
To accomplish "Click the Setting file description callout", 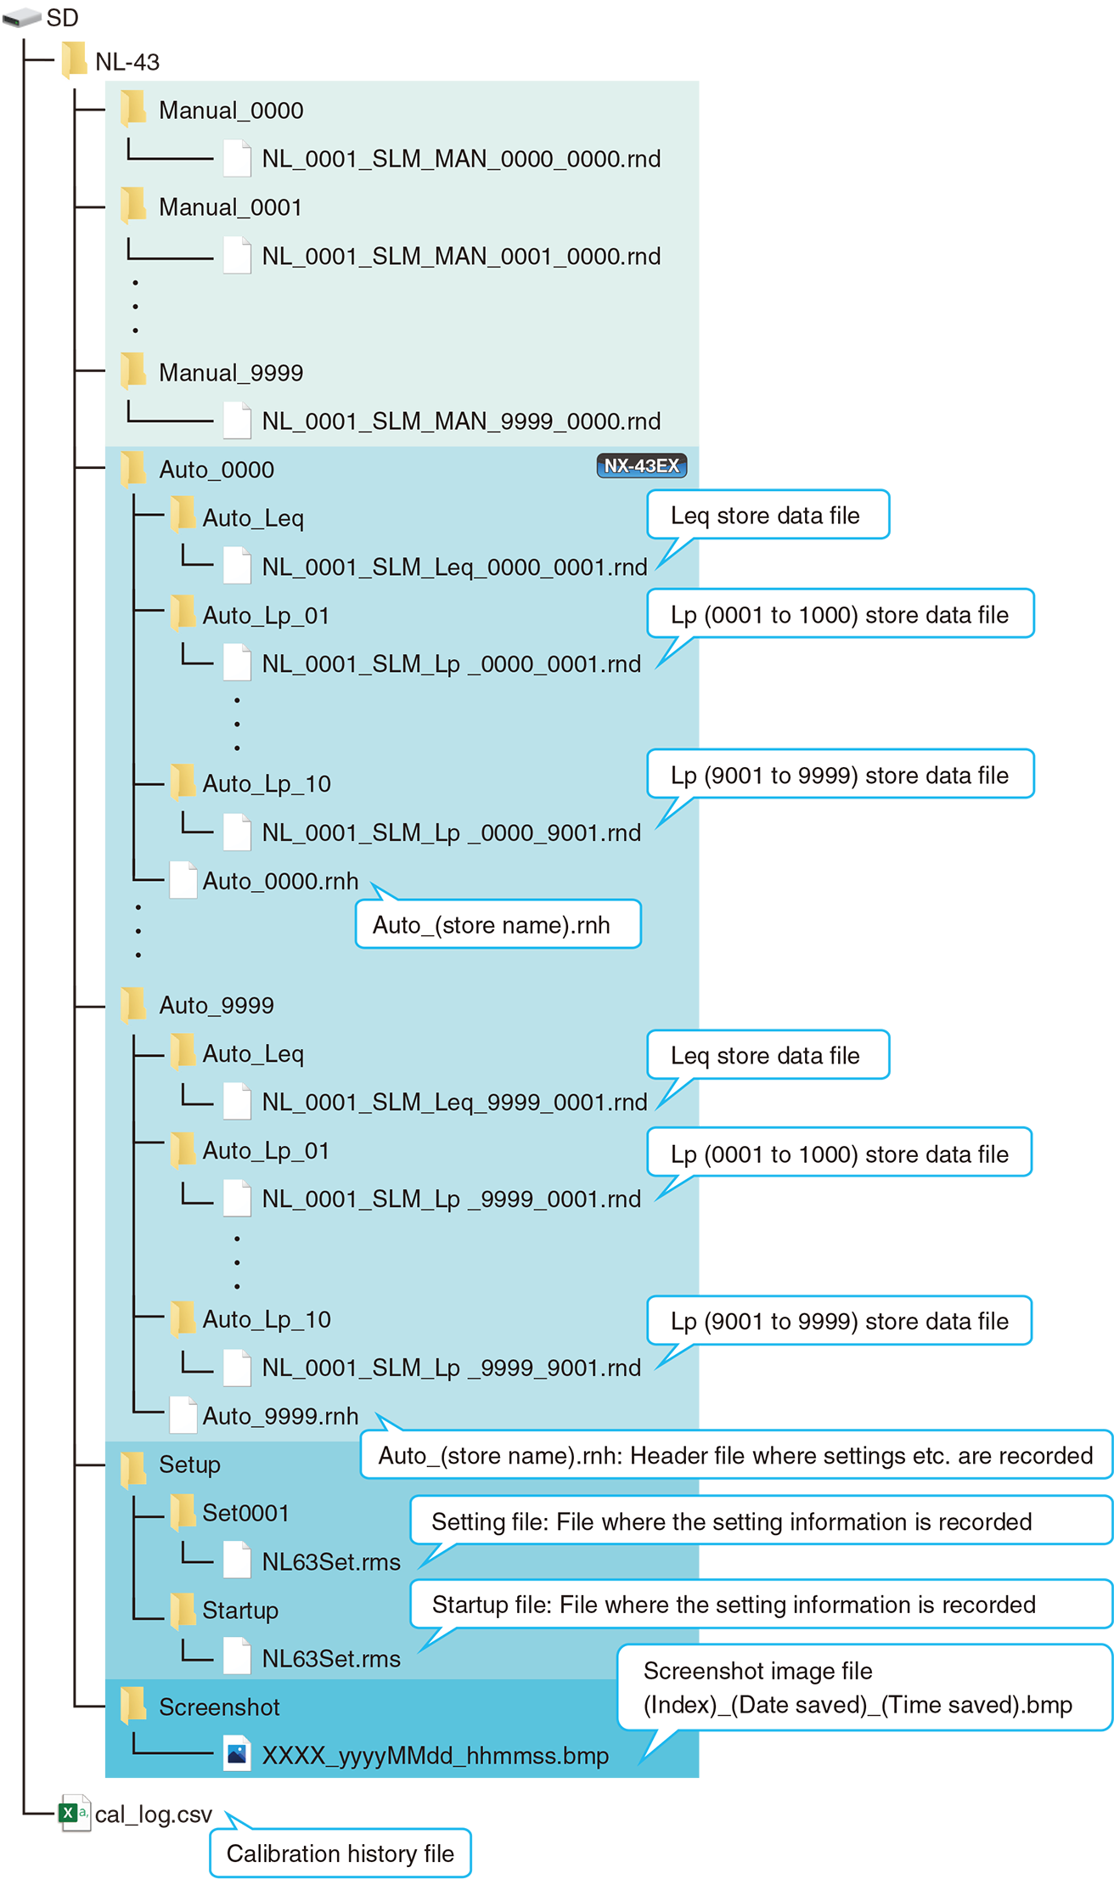I will [761, 1521].
